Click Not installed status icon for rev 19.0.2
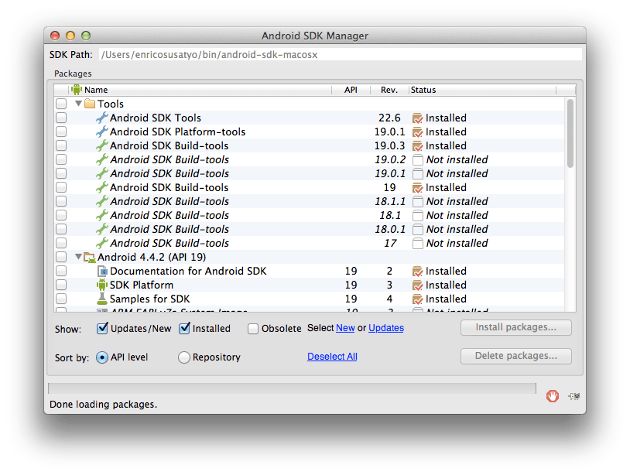The height and width of the screenshot is (475, 630). tap(418, 160)
